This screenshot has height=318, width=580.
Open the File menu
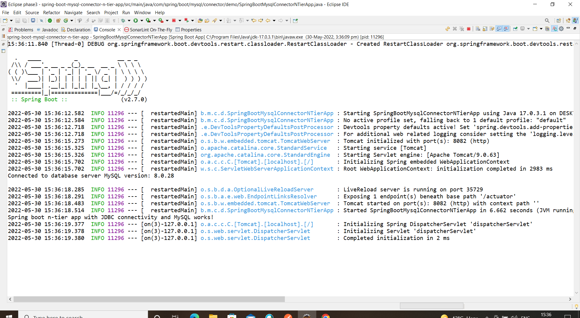click(5, 13)
